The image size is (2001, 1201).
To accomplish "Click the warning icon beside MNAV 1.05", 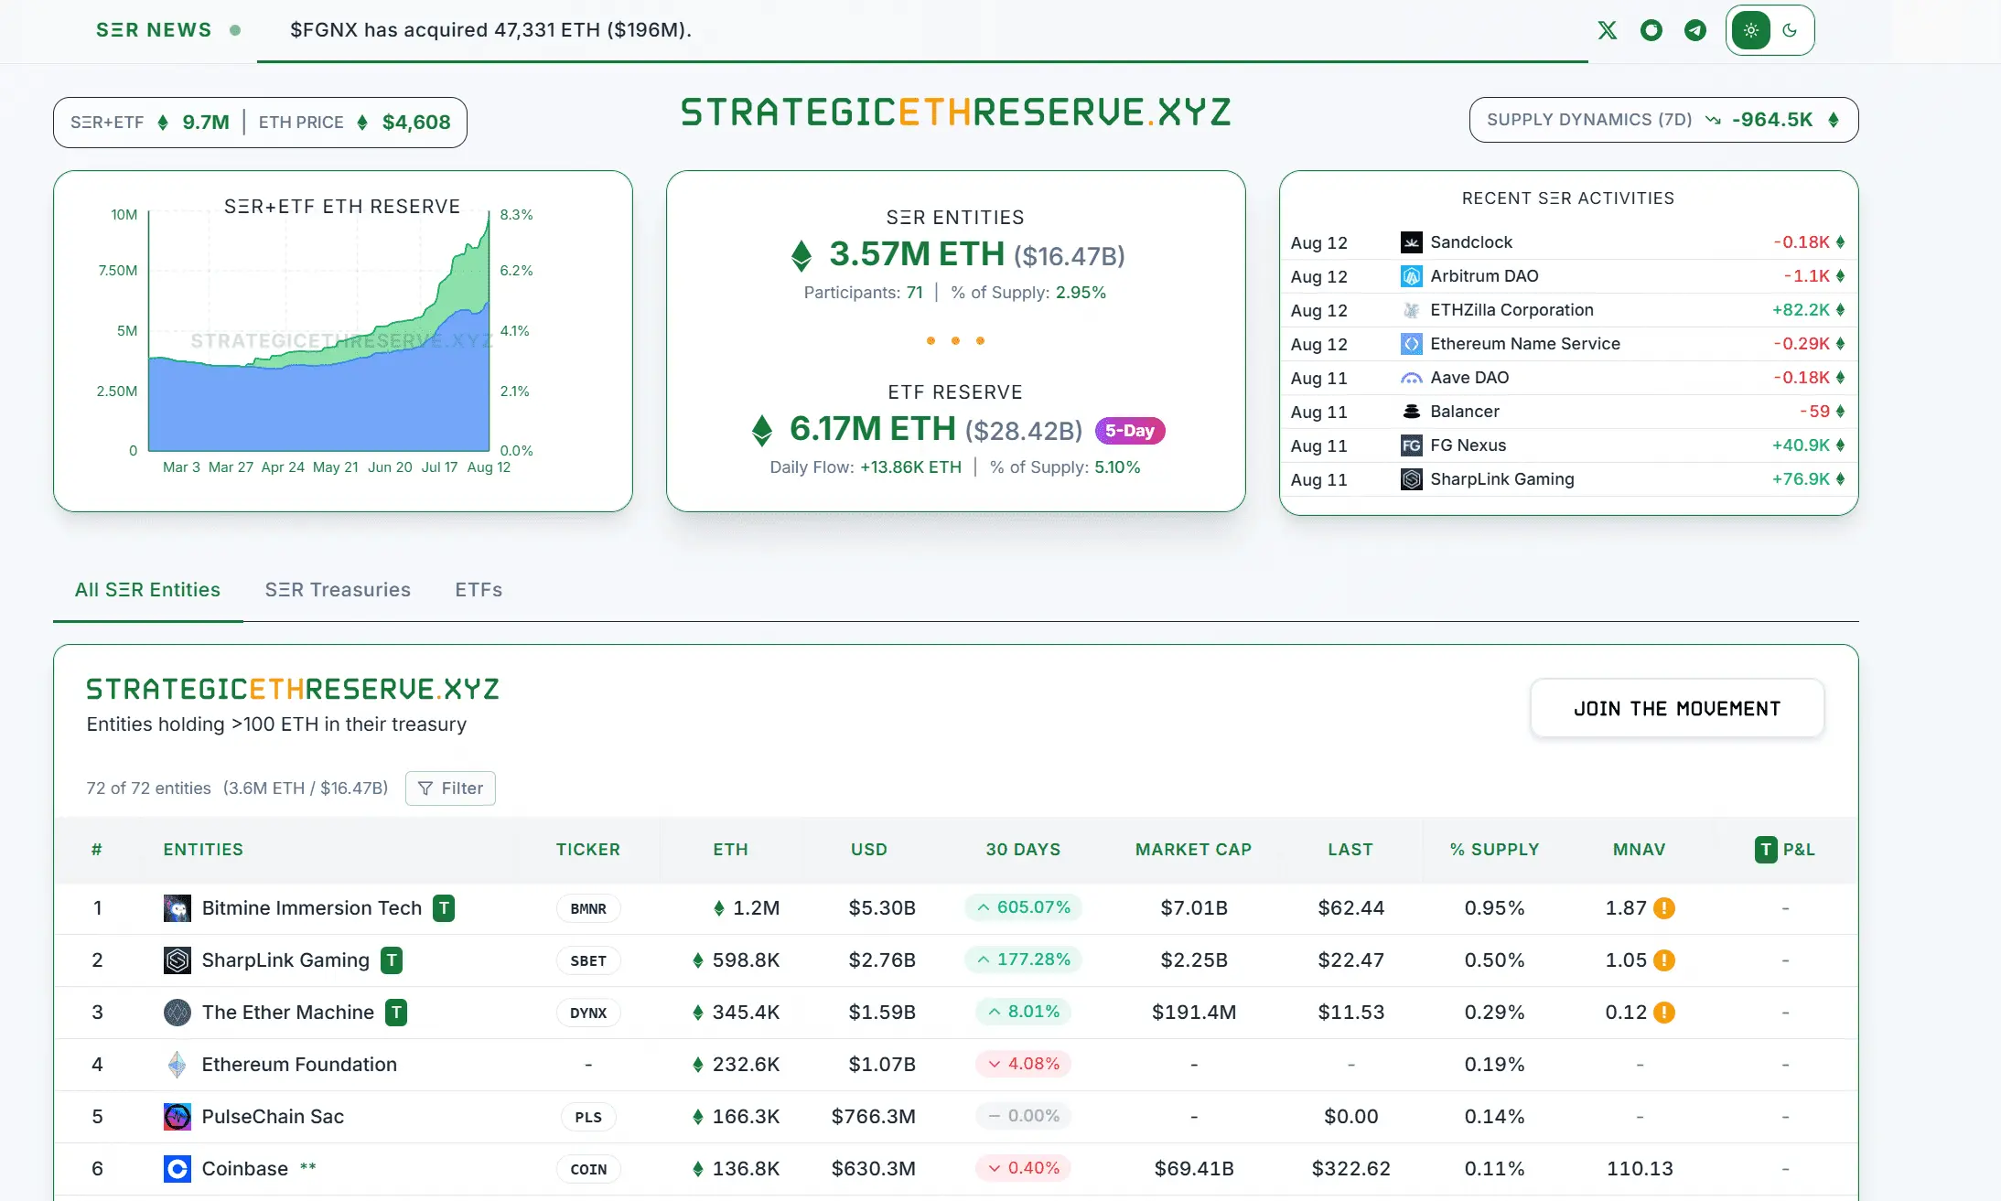I will pyautogui.click(x=1664, y=960).
